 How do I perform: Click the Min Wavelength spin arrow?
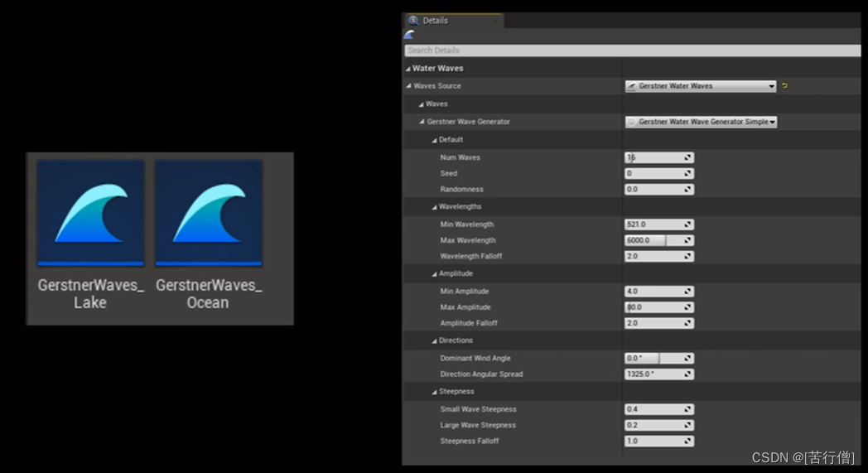(688, 224)
